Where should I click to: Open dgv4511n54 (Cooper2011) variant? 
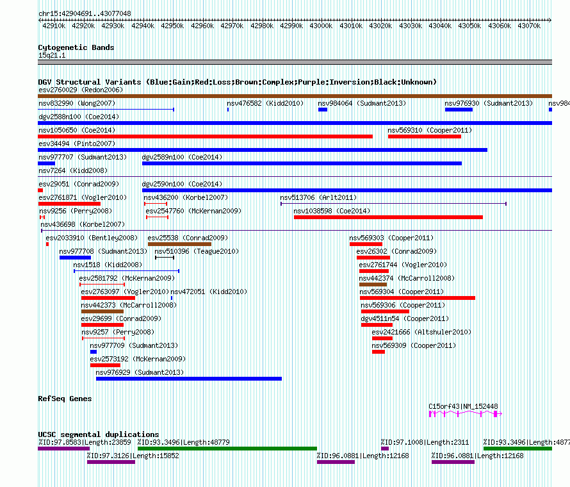pos(405,318)
